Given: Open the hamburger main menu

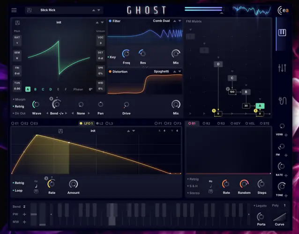Looking at the screenshot, I should [14, 10].
